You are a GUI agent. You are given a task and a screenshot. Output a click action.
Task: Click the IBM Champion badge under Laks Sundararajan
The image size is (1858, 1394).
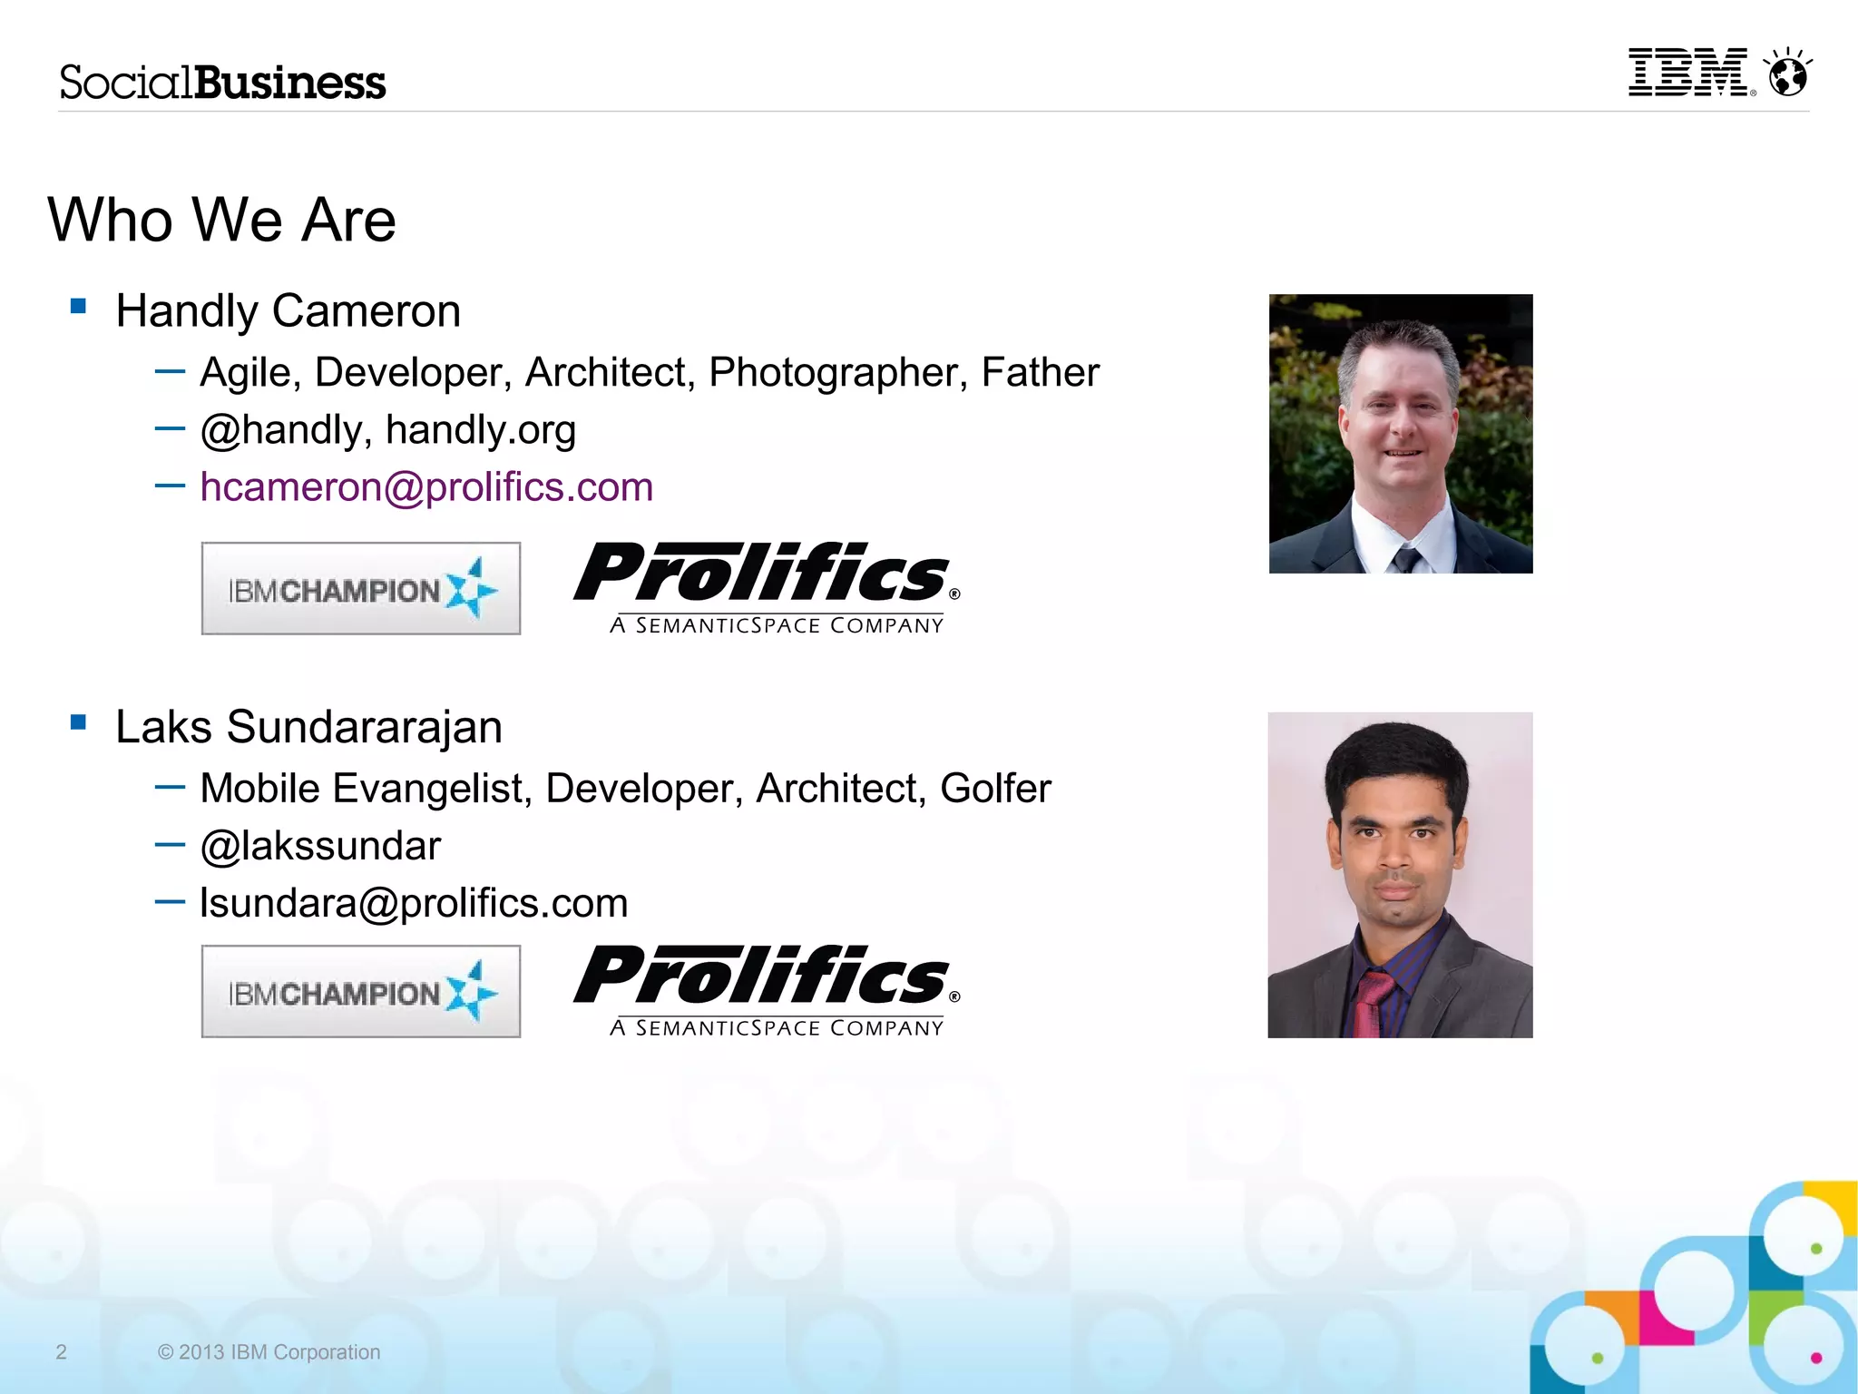(x=361, y=991)
